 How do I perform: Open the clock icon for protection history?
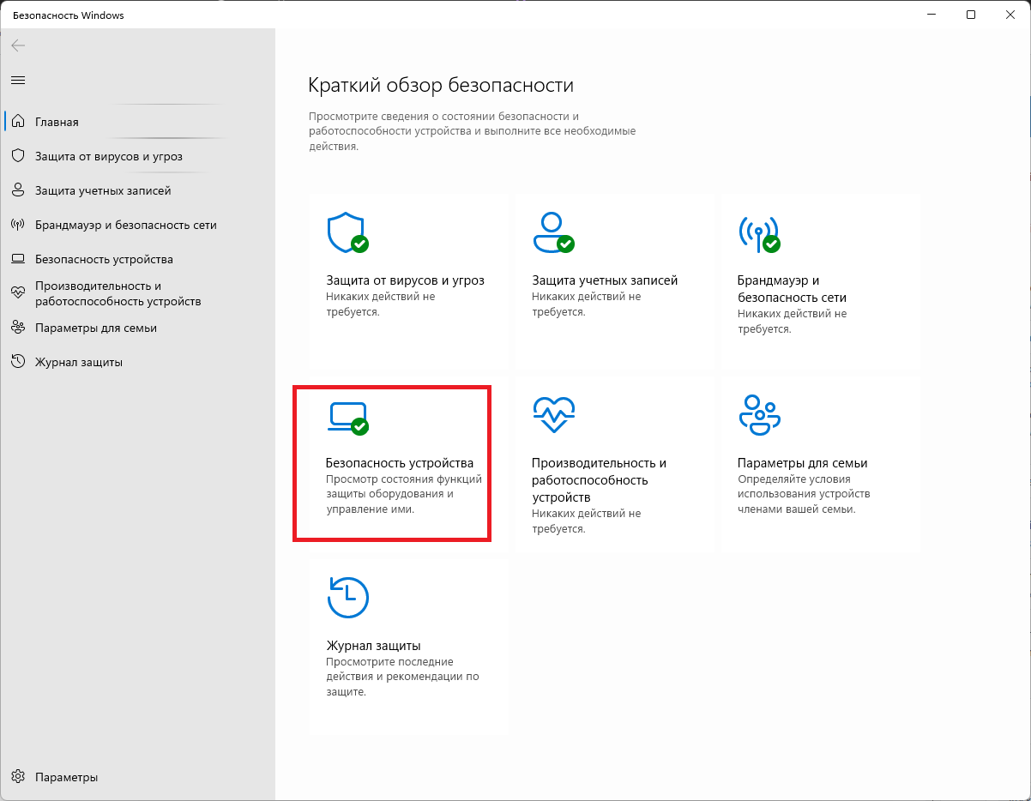pos(347,599)
